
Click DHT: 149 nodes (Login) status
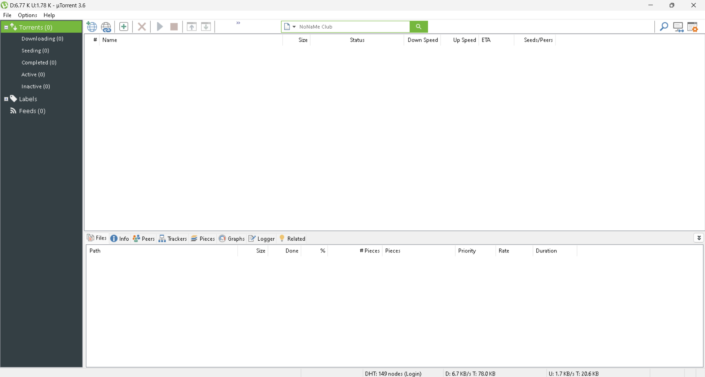[393, 373]
